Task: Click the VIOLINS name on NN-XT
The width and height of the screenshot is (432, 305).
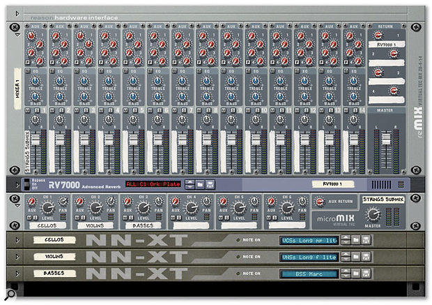Action: (54, 257)
